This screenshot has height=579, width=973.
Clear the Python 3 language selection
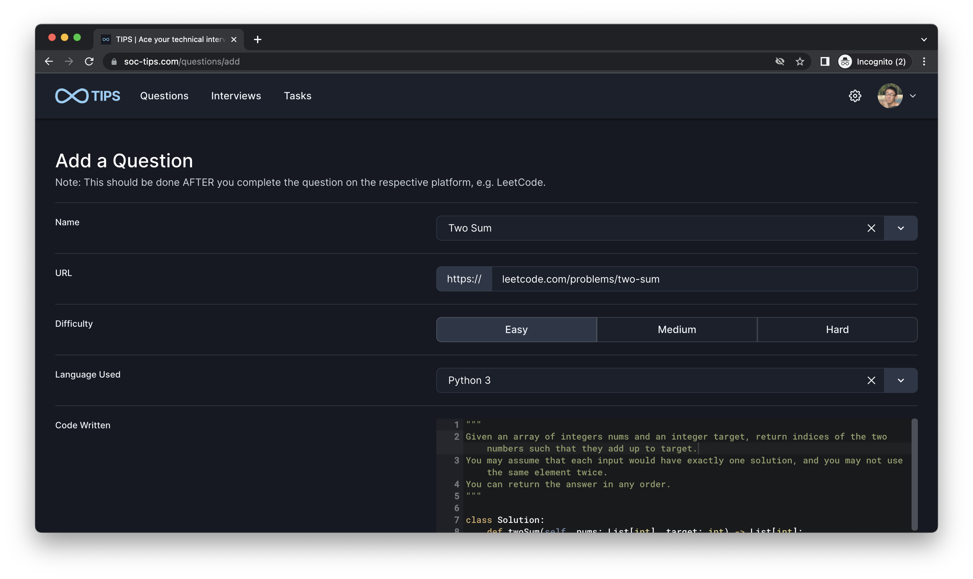pos(871,380)
